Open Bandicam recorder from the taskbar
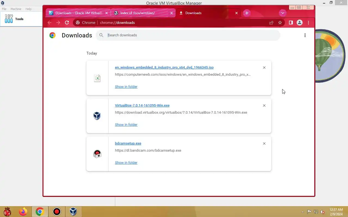348x217 pixels. pos(57,212)
